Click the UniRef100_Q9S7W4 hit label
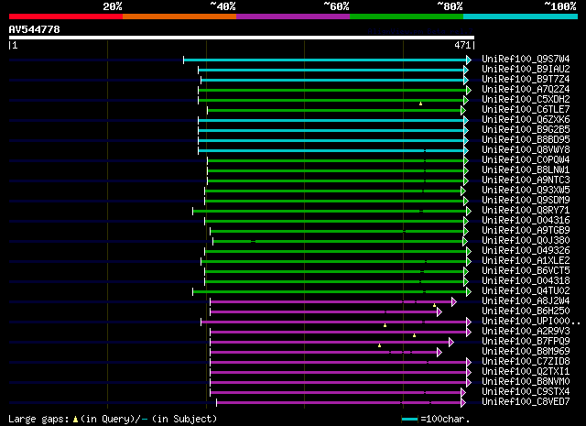Image resolution: width=586 pixels, height=426 pixels. tap(526, 60)
